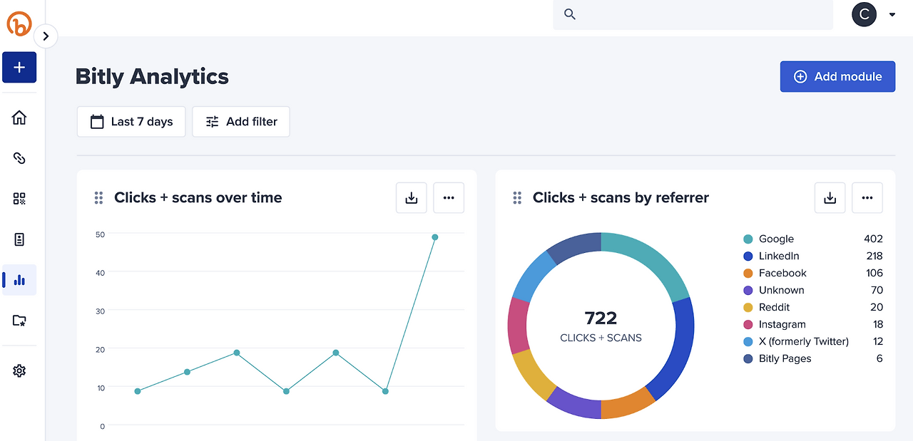Viewport: 913px width, 441px height.
Task: Click the Add filter button
Action: (241, 122)
